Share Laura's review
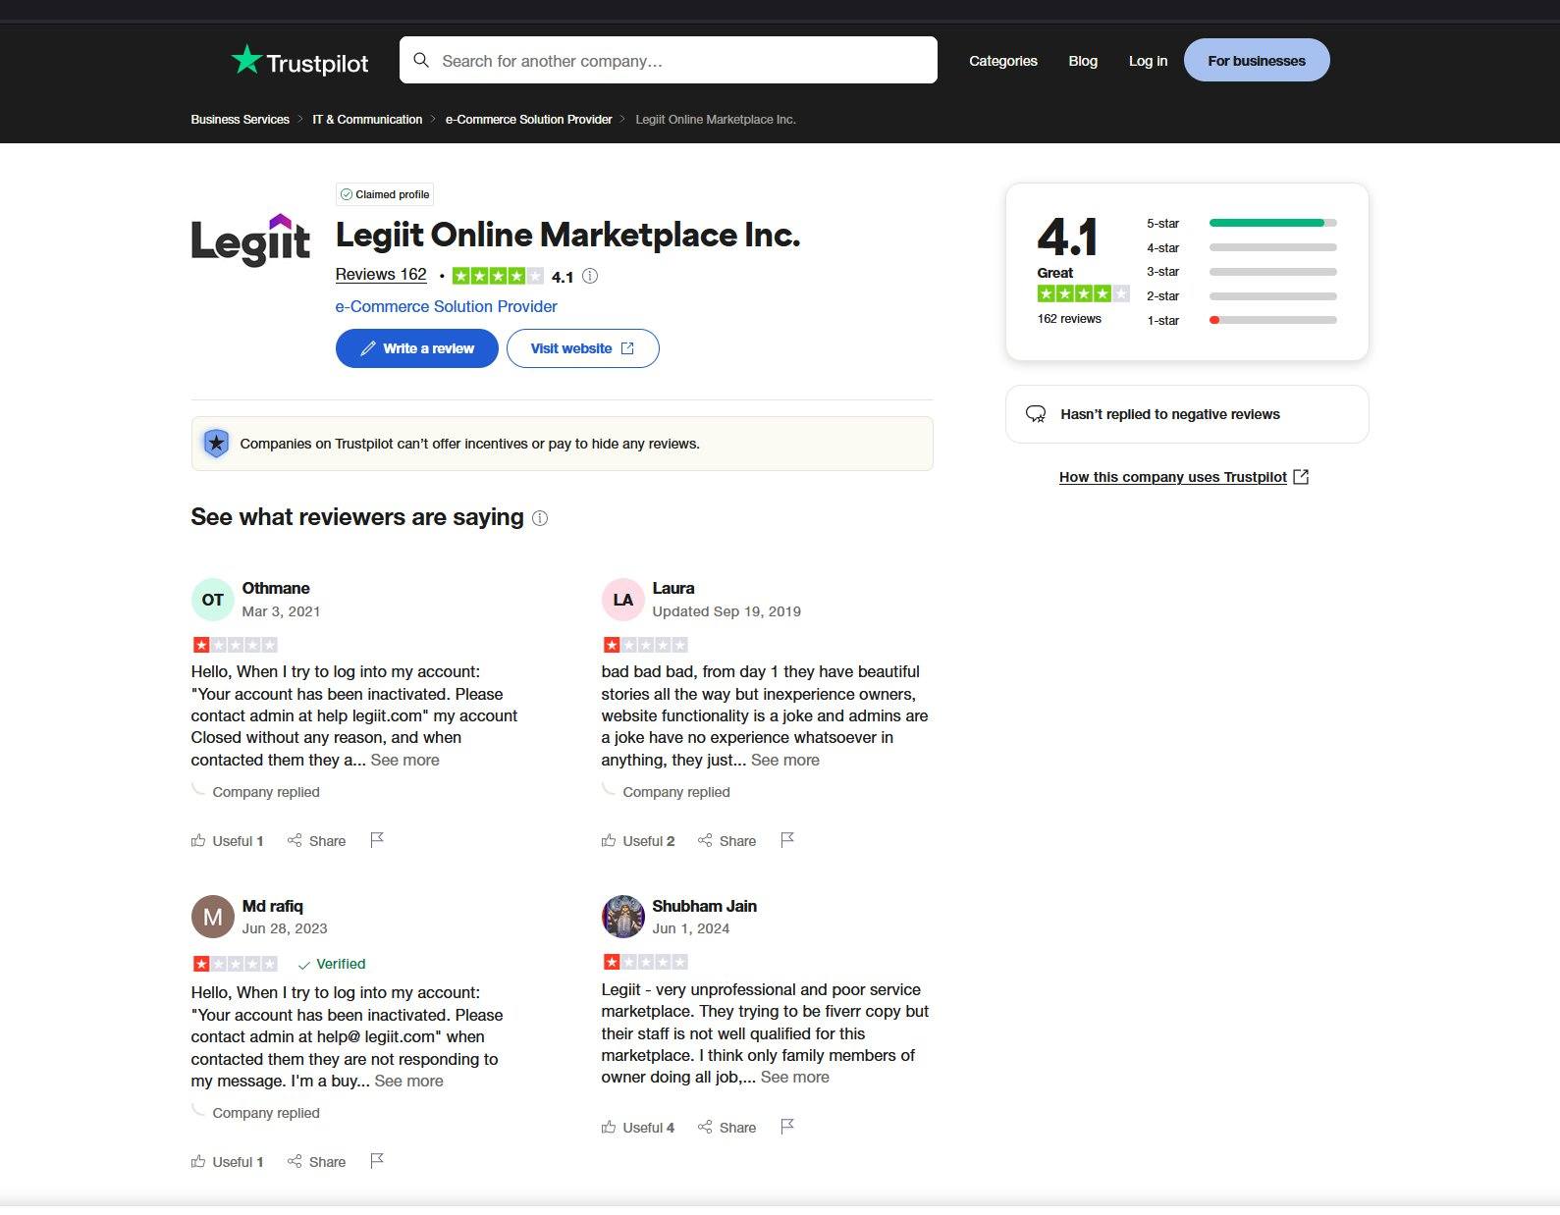 726,841
